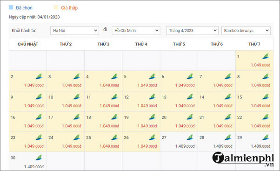
Task: Click the yellow Giá thấp legend swatch
Action: coord(56,7)
